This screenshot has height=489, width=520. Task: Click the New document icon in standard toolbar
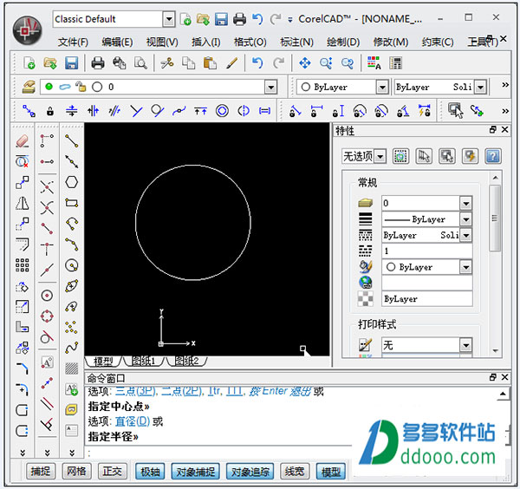29,63
